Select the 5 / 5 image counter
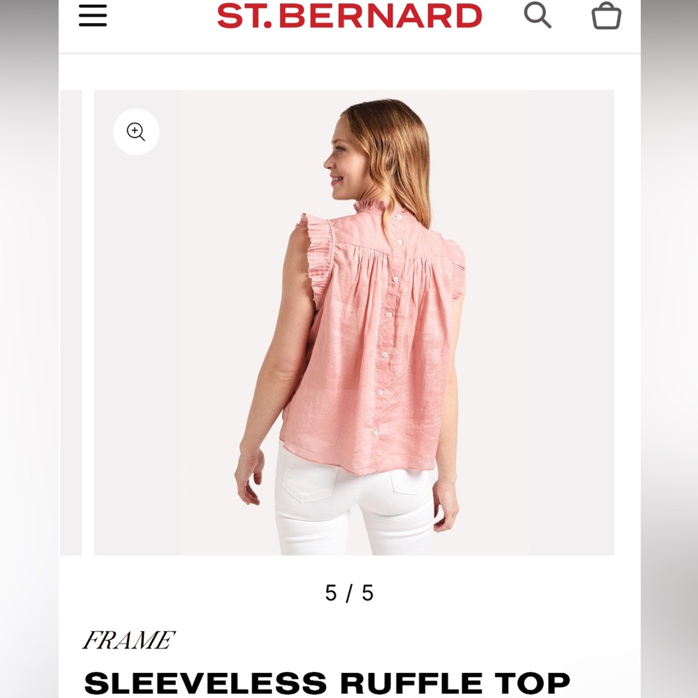This screenshot has height=698, width=698. tap(350, 593)
